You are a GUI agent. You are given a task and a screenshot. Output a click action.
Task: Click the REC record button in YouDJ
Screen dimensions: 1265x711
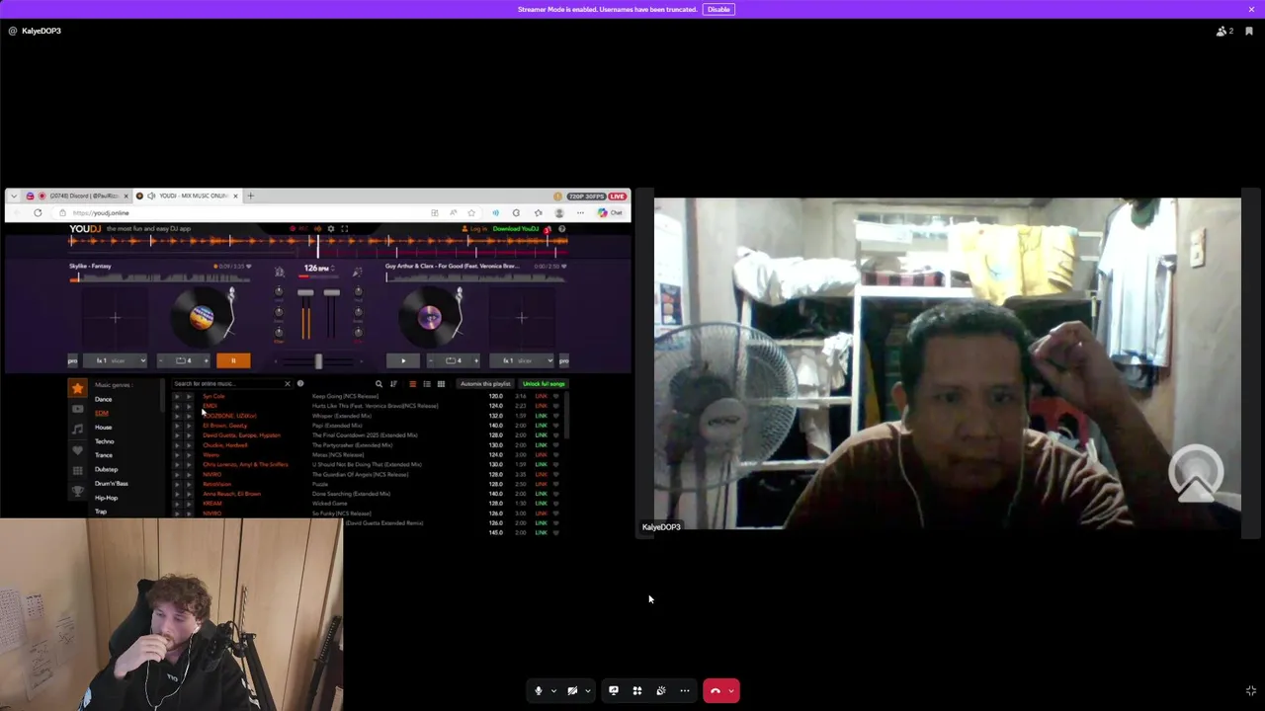tap(299, 229)
